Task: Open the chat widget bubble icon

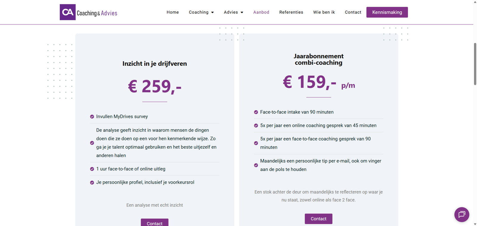Action: coord(462,214)
